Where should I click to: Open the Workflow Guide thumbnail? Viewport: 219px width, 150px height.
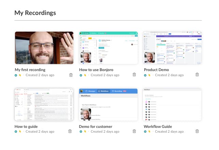(x=172, y=104)
